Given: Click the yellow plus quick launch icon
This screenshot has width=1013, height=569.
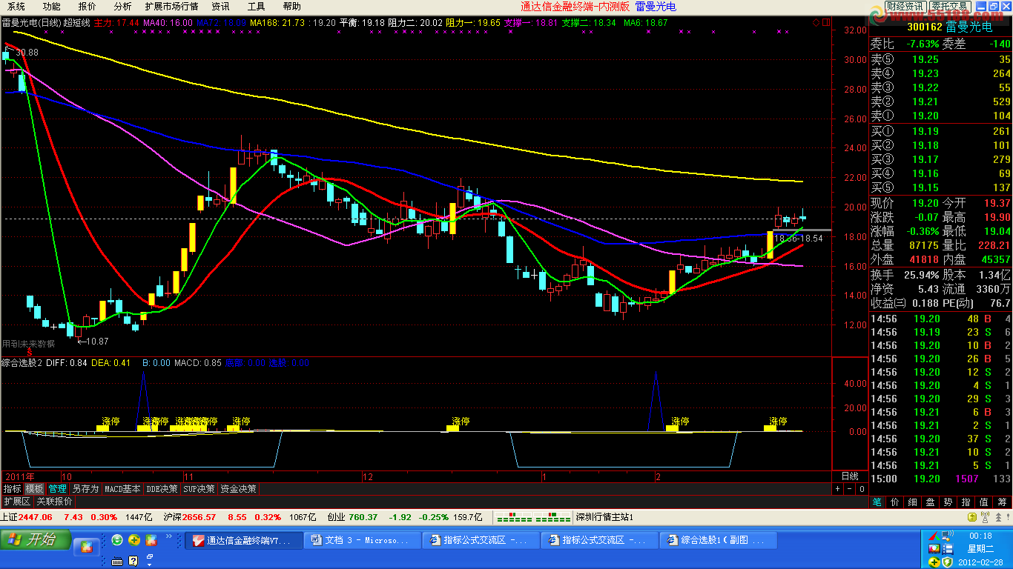Looking at the screenshot, I should pyautogui.click(x=134, y=540).
